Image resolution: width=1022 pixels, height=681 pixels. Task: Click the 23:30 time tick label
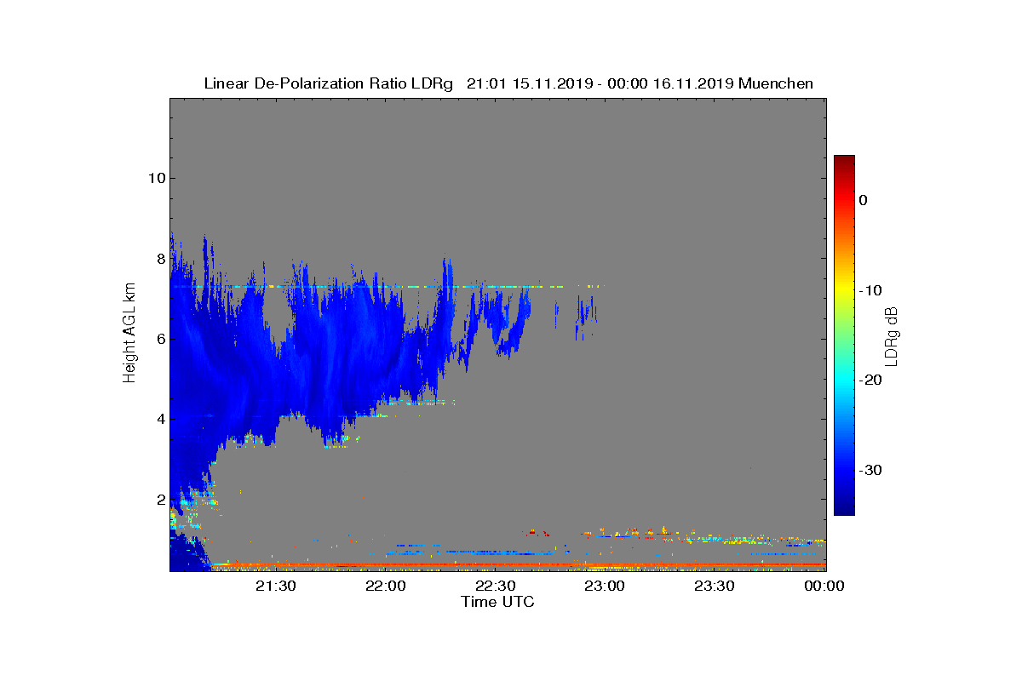[x=715, y=586]
